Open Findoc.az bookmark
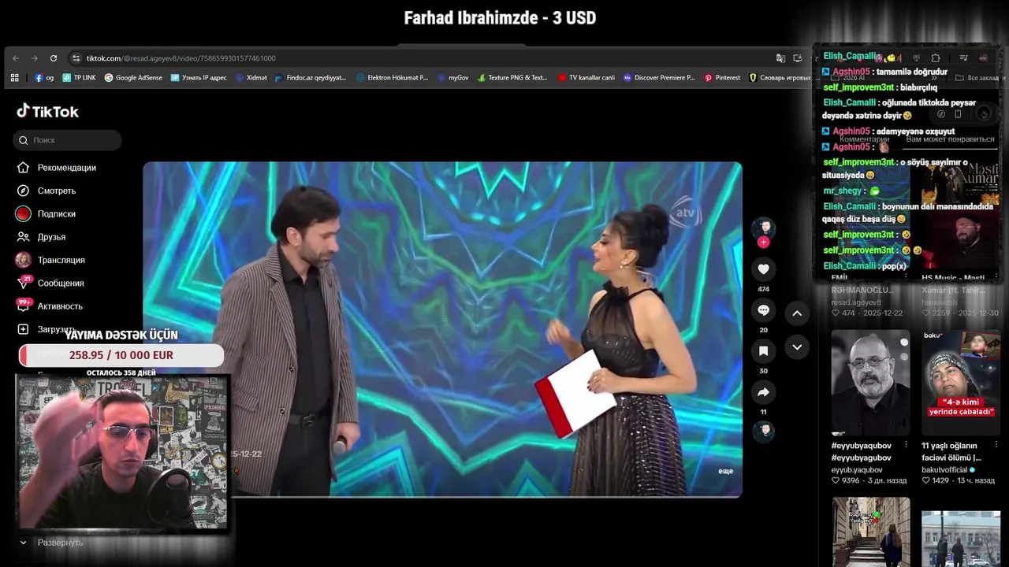The image size is (1009, 567). click(311, 78)
